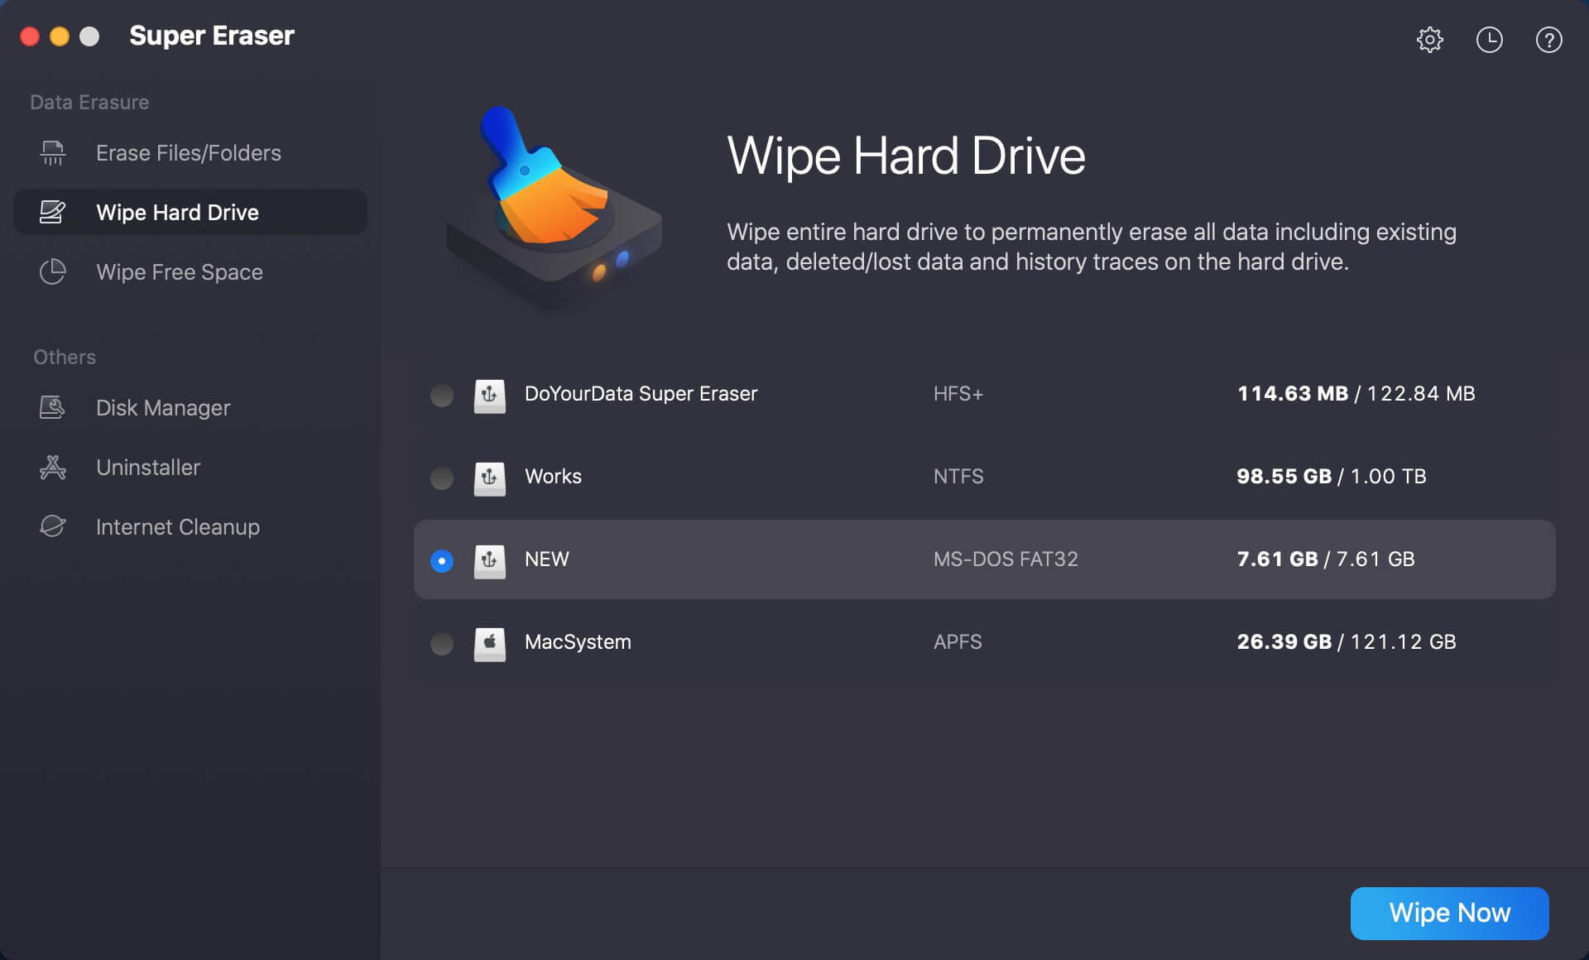The height and width of the screenshot is (960, 1589).
Task: Open the settings gear icon
Action: pos(1429,40)
